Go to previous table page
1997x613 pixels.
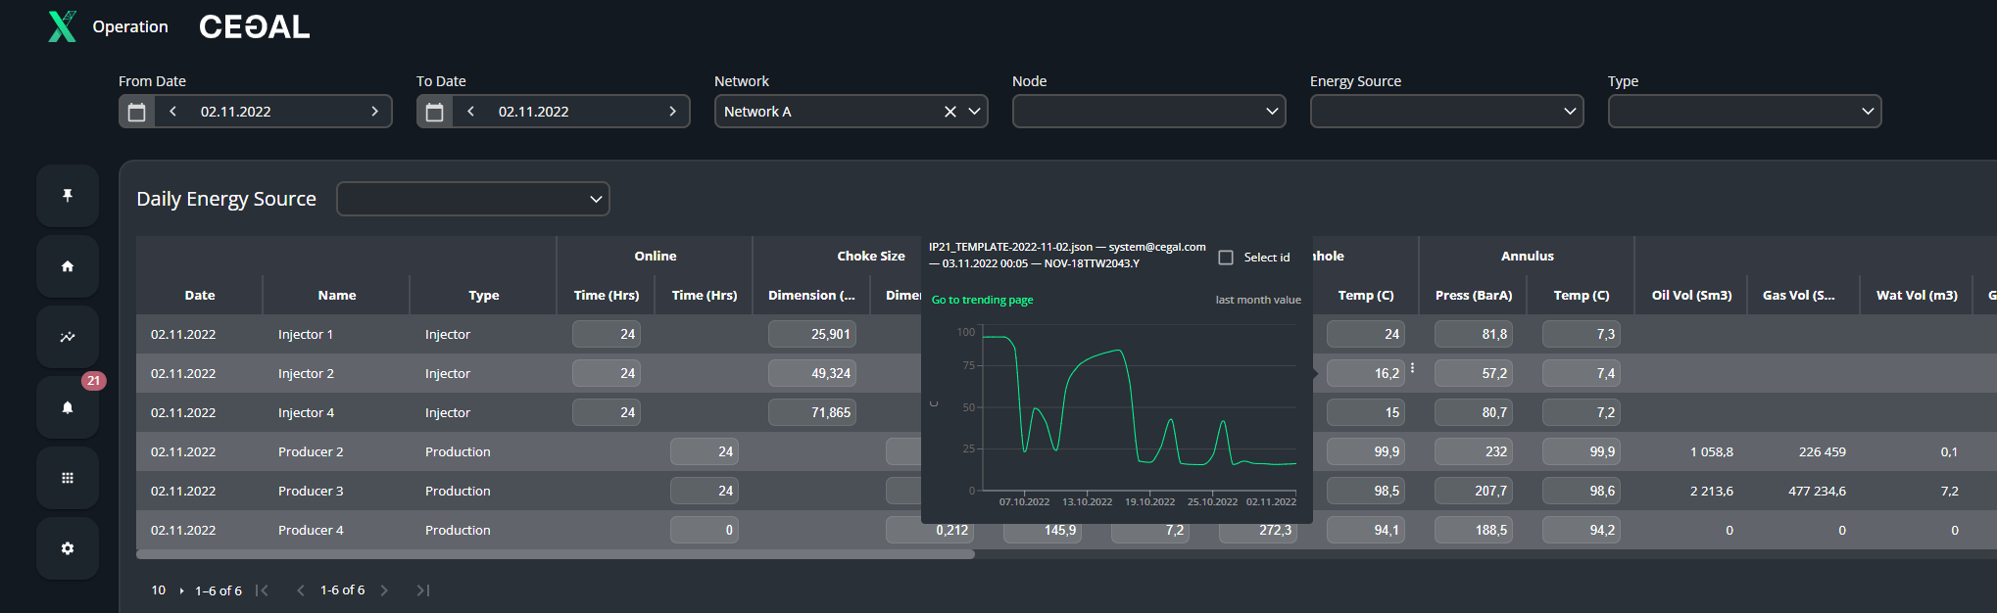point(301,590)
